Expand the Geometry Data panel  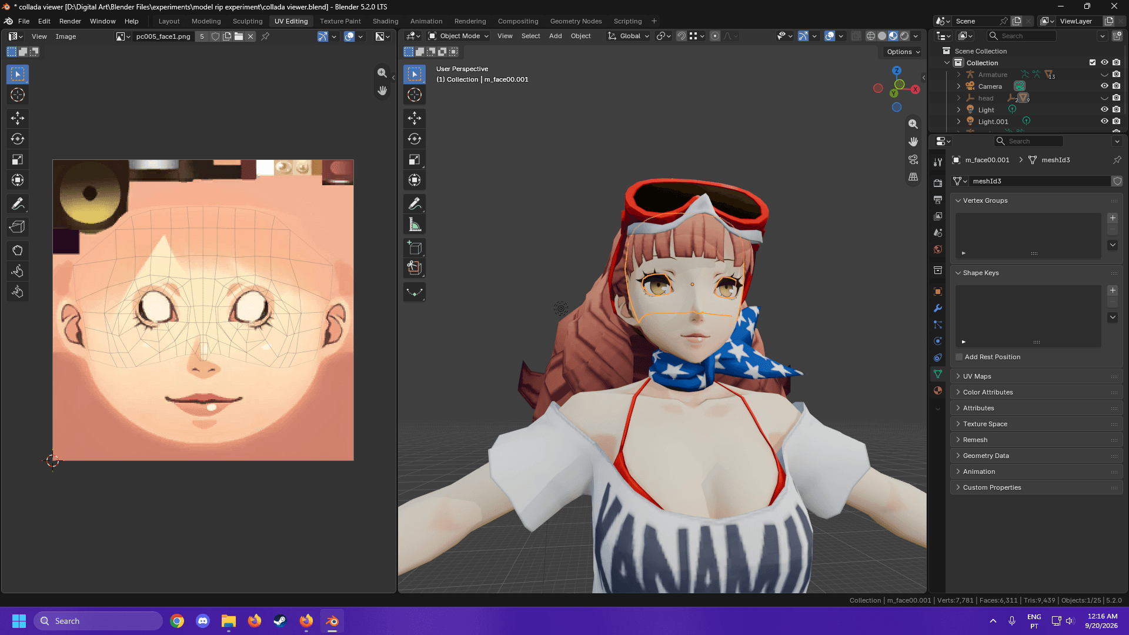point(1036,456)
